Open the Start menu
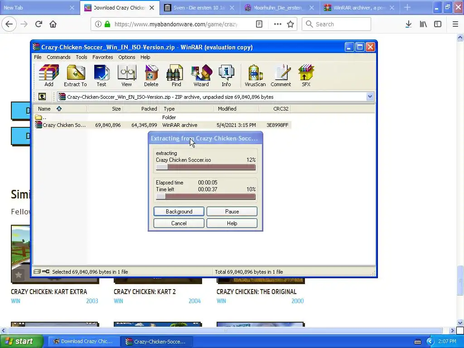 click(x=21, y=341)
